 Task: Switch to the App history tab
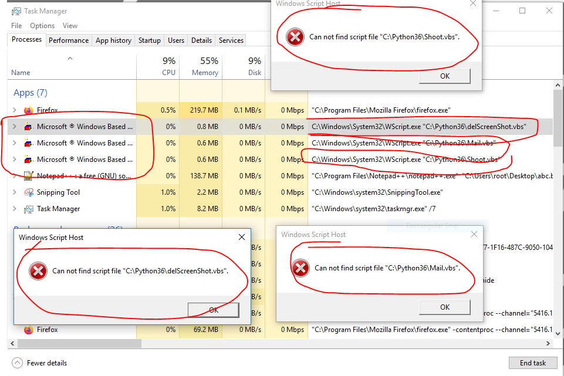(113, 40)
